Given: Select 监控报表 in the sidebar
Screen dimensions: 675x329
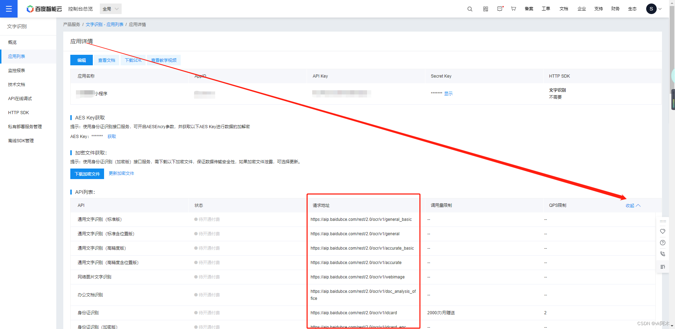Looking at the screenshot, I should tap(28, 71).
